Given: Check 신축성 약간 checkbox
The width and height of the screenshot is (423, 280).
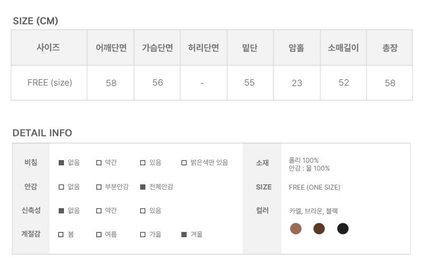Looking at the screenshot, I should point(99,210).
